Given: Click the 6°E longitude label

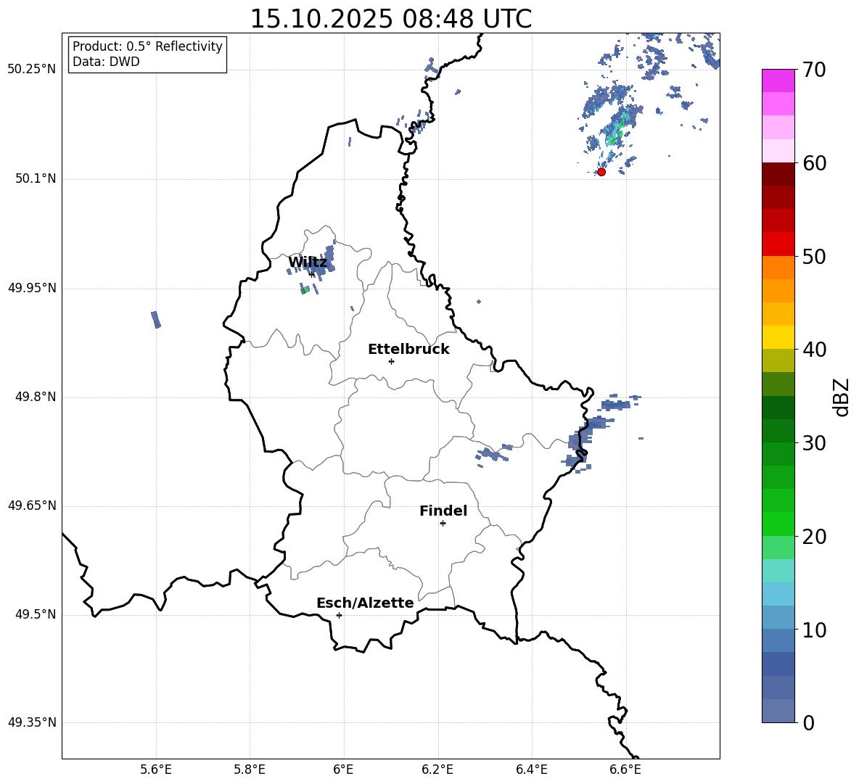Looking at the screenshot, I should 343,769.
